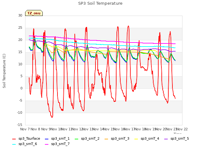
Task: Click the 20 y-axis tick label
Action: (20, 40)
